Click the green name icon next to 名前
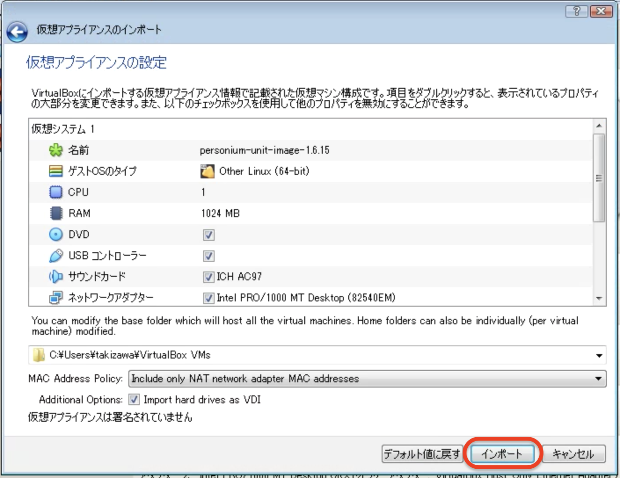Screen dimensions: 620x478 point(56,150)
